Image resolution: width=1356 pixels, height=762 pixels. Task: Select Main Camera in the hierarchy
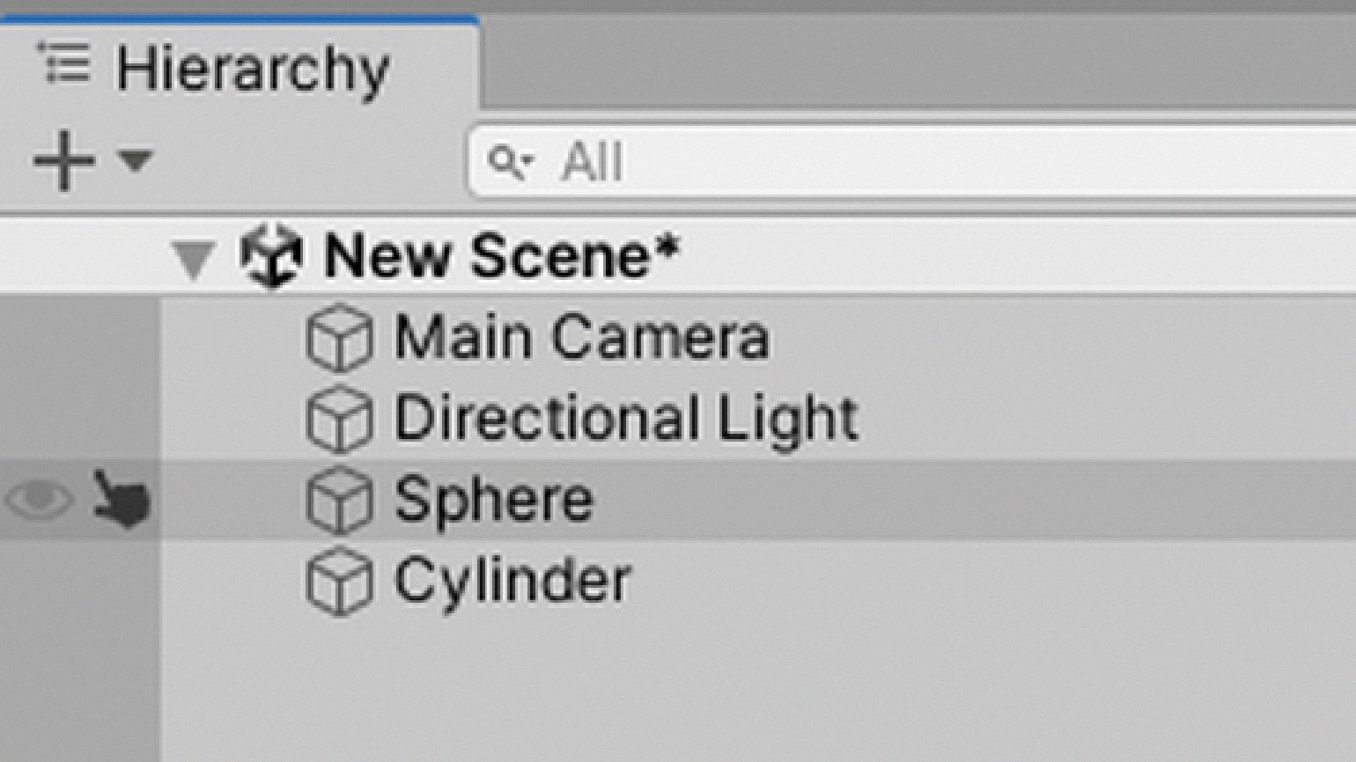click(581, 338)
